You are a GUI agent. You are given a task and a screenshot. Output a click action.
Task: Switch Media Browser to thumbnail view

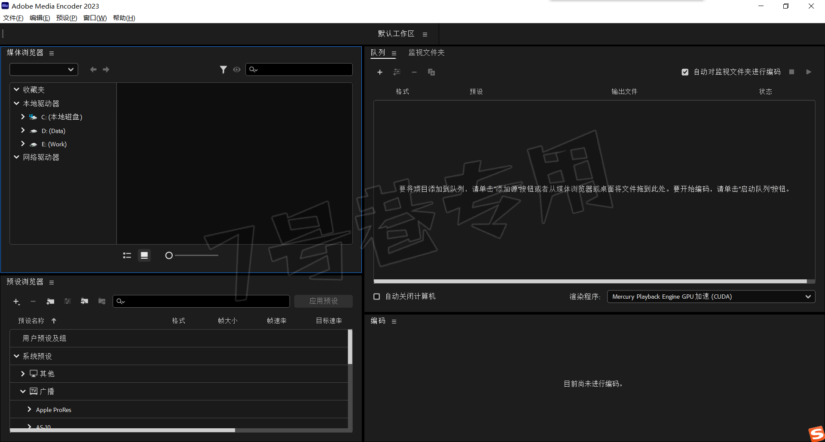(144, 255)
